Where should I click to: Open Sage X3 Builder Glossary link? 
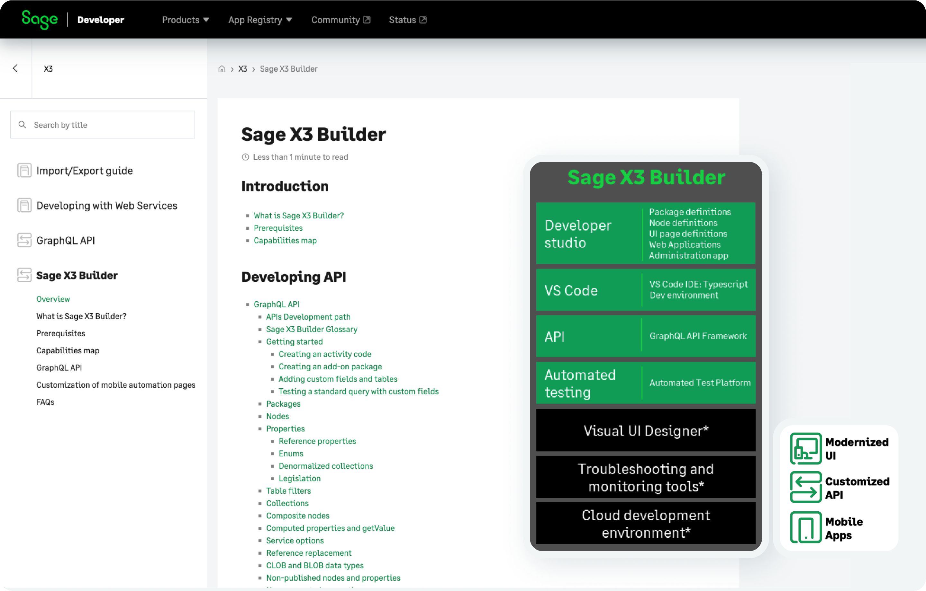(x=312, y=329)
